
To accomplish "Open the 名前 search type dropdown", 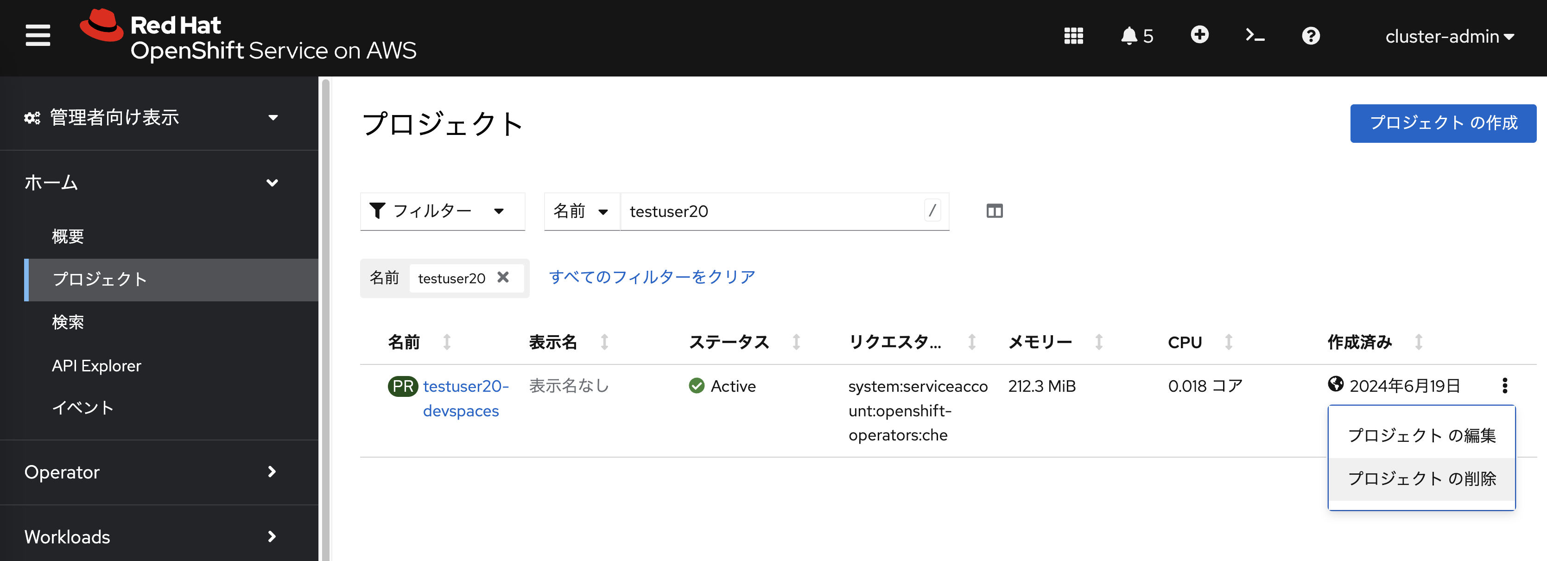I will click(x=581, y=211).
